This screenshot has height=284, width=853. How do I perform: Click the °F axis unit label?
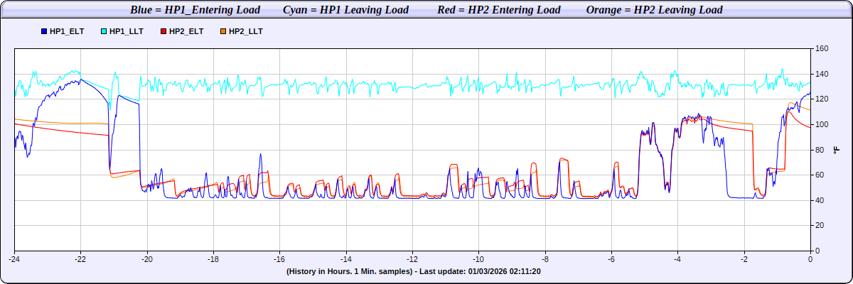(837, 150)
